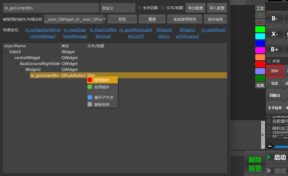Click the 继续 step-play icon
This screenshot has width=288, height=176.
269,171
